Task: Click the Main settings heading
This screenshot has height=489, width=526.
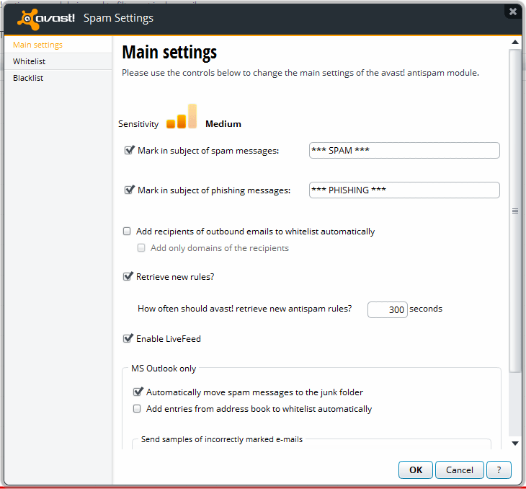Action: (x=169, y=53)
